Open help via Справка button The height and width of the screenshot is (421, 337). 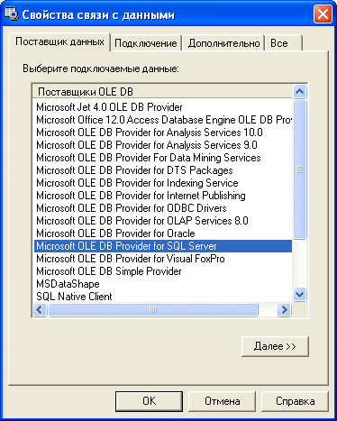pos(295,401)
